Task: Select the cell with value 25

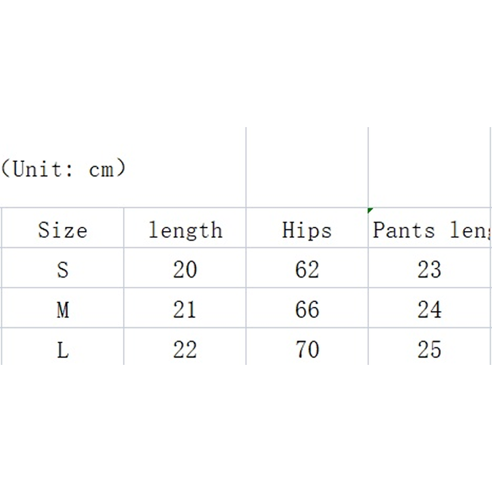Action: point(430,349)
